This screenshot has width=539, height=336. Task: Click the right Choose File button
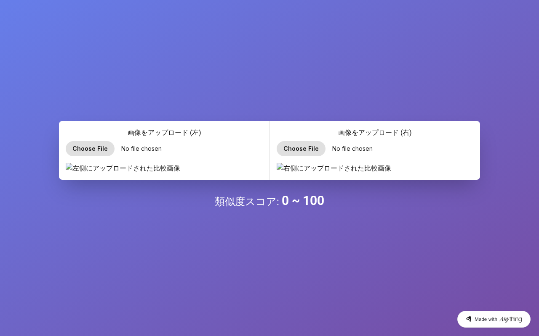[x=301, y=149]
